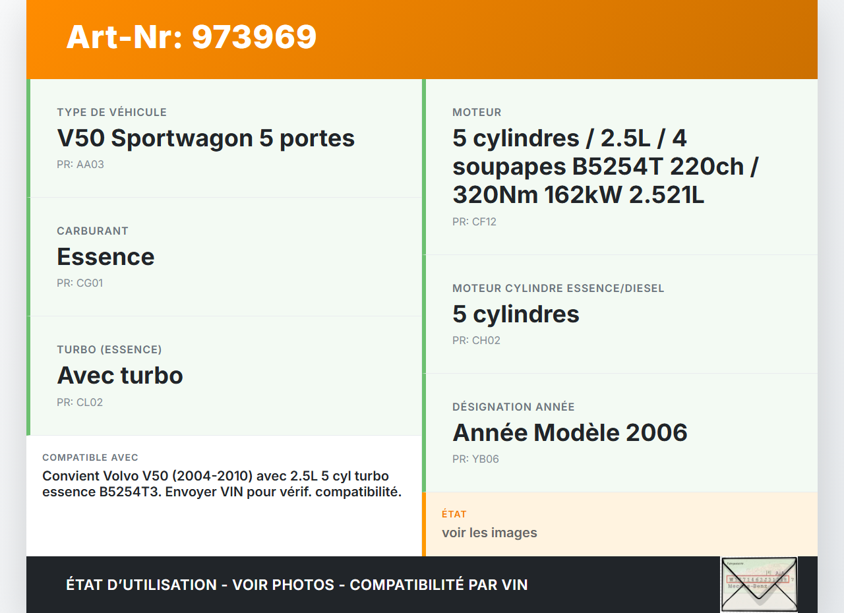Click the PR: YB06 code
844x613 pixels.
(475, 459)
